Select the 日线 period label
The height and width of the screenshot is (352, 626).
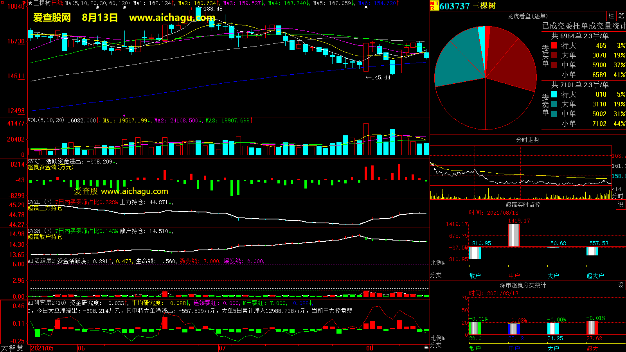[57, 3]
